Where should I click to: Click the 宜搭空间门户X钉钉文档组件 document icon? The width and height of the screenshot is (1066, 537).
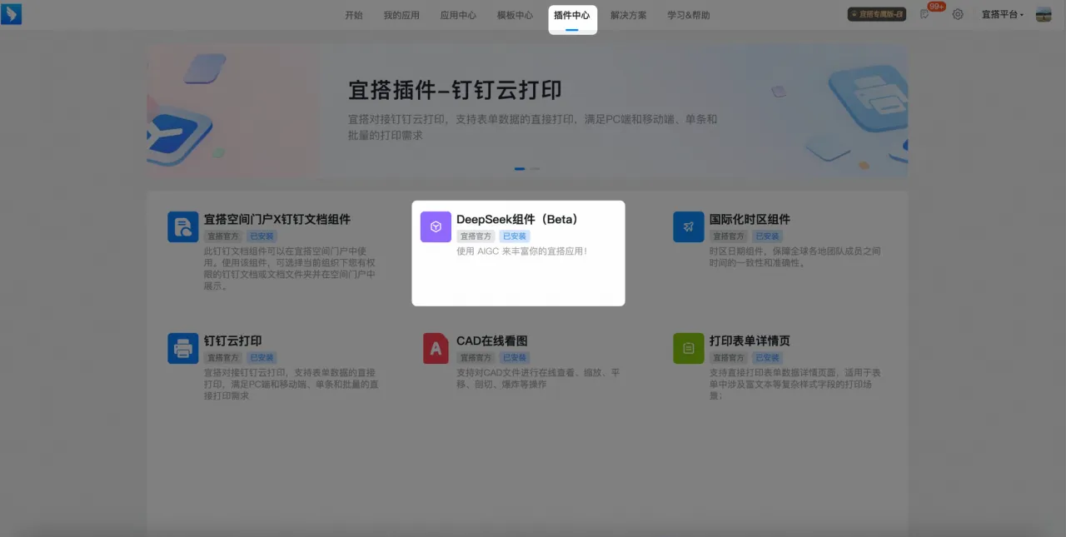tap(183, 226)
